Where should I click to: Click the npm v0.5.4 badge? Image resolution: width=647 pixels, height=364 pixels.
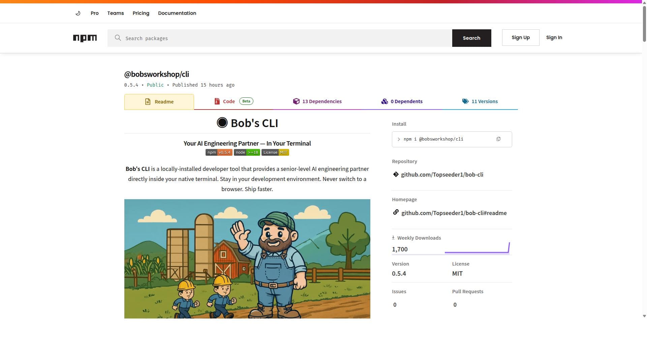pyautogui.click(x=219, y=152)
